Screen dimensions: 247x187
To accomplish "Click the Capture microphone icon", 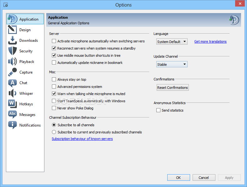I will pos(13,72).
